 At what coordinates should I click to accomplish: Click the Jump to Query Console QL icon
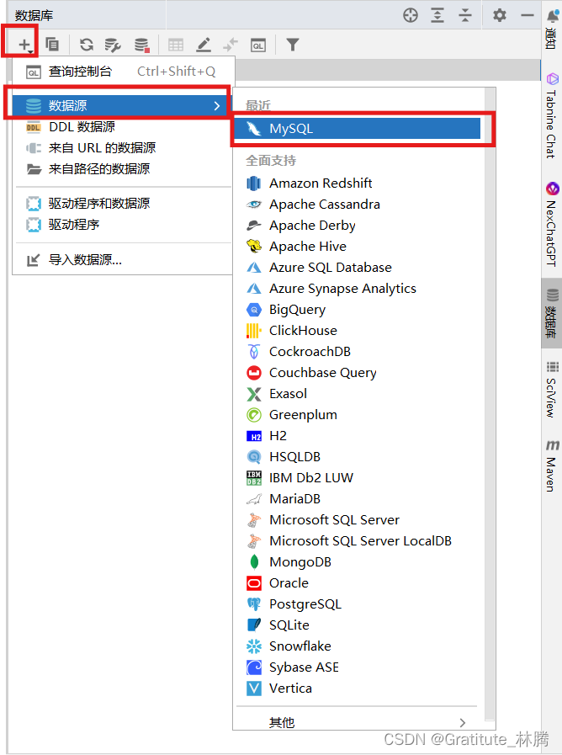[x=258, y=45]
